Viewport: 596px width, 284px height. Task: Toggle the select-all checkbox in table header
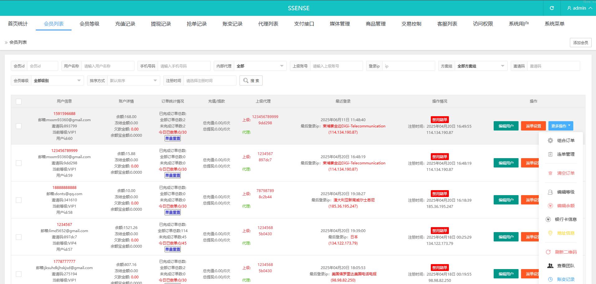click(x=19, y=102)
